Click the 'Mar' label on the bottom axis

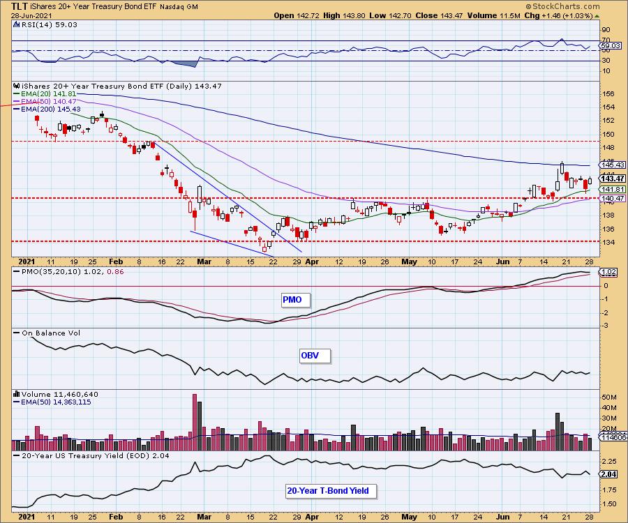[204, 517]
